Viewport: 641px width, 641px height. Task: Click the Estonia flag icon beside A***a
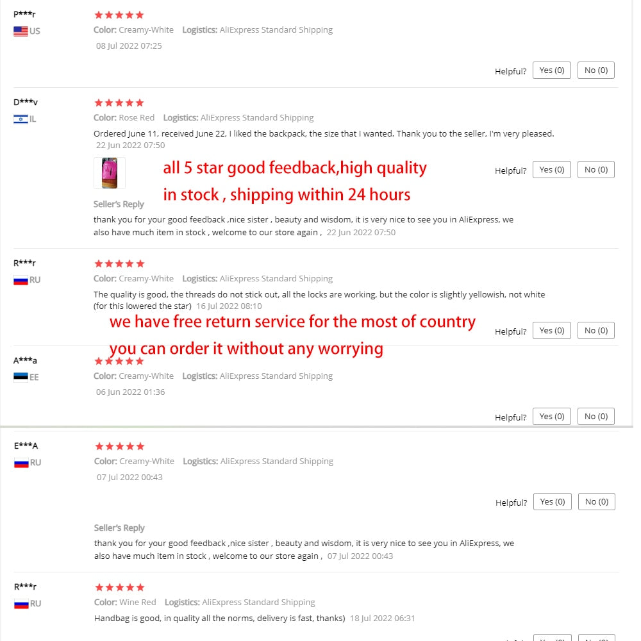21,377
